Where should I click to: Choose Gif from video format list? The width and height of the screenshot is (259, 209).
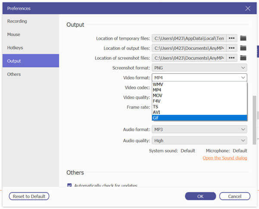click(199, 118)
